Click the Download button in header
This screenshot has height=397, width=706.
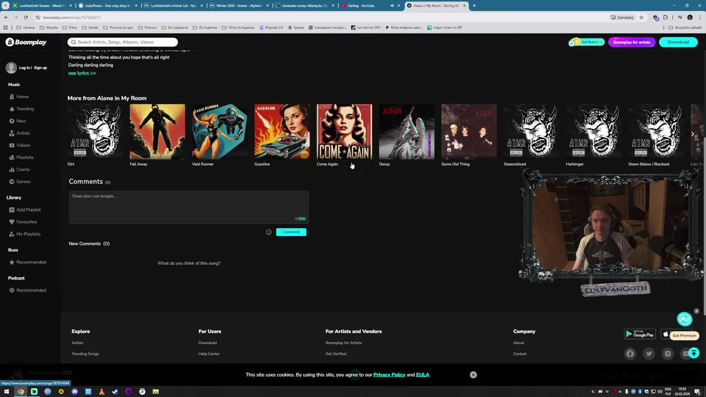coord(678,42)
